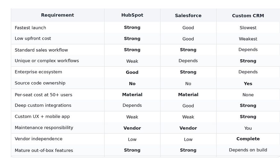The image size is (280, 164).
Task: Click the Yes cell under Custom CRM
Action: tap(248, 83)
